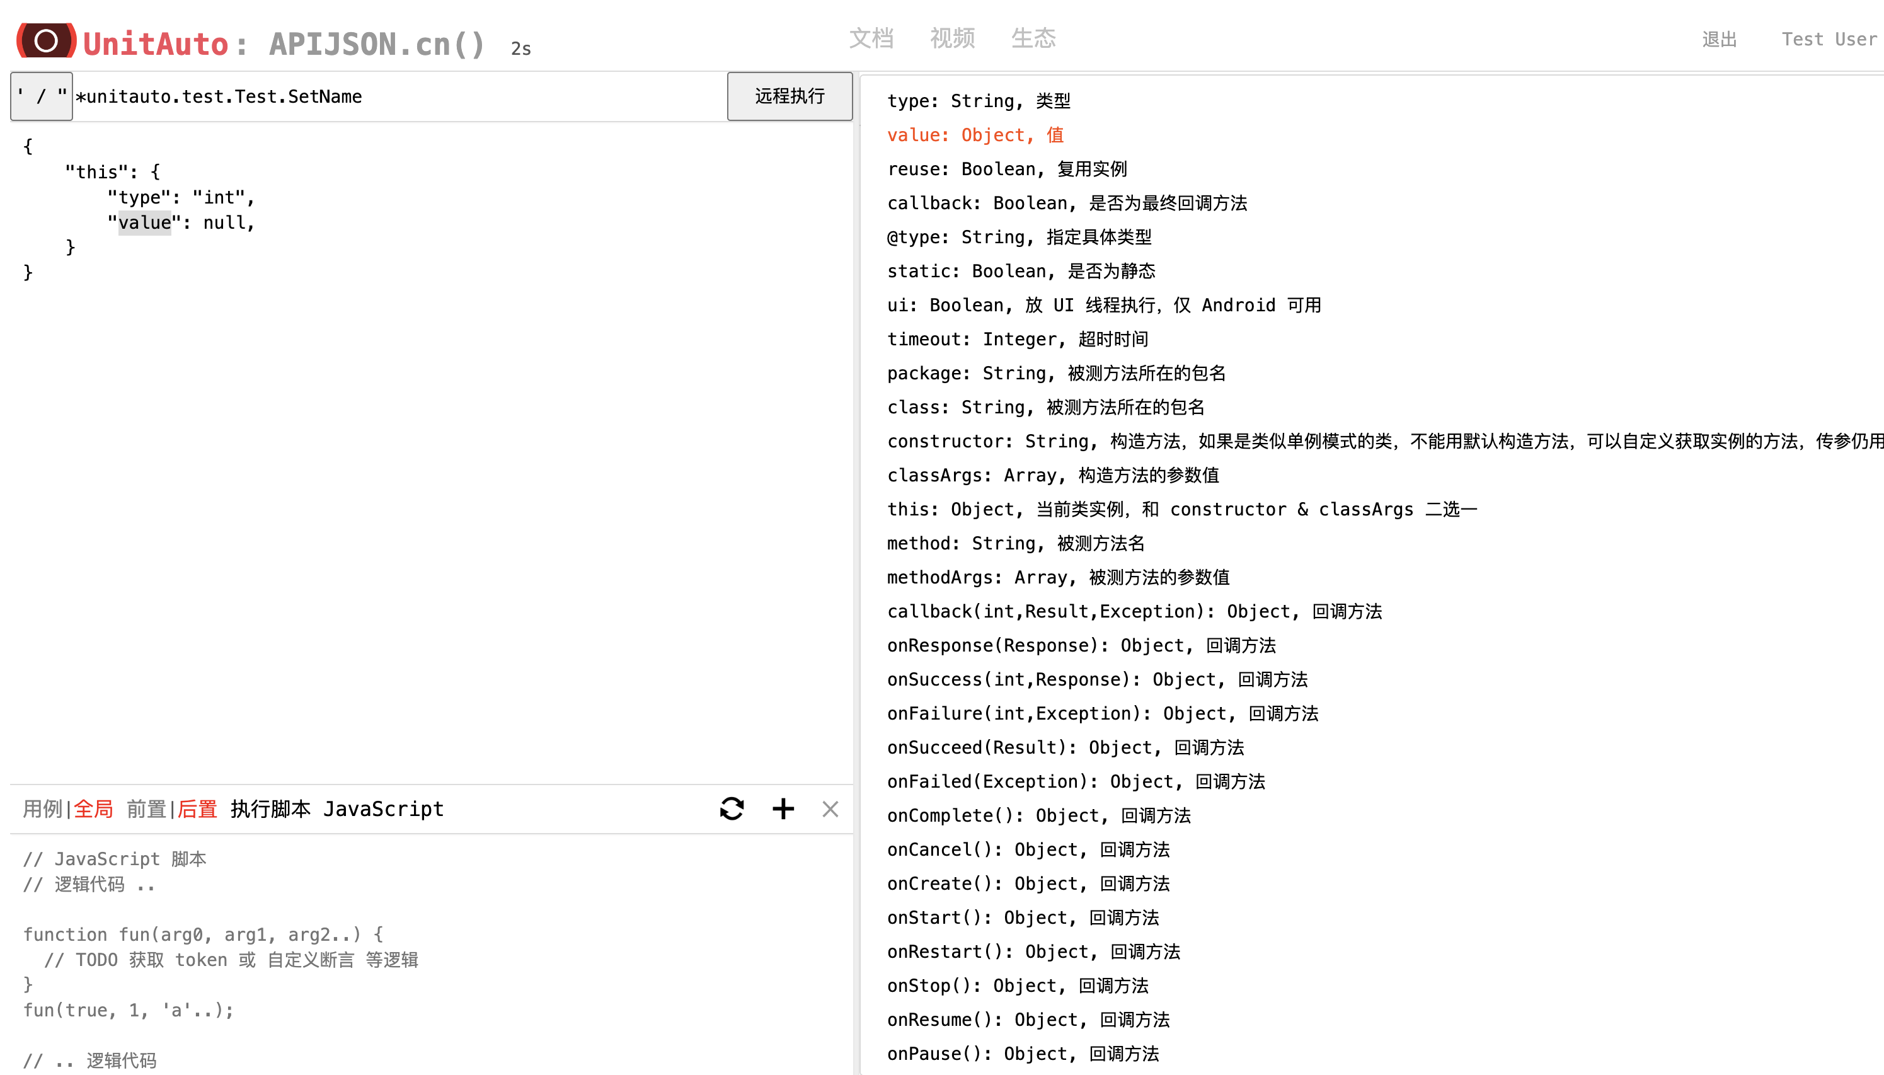Viewport: 1884px width, 1075px height.
Task: Click the method path input field
Action: coord(399,96)
